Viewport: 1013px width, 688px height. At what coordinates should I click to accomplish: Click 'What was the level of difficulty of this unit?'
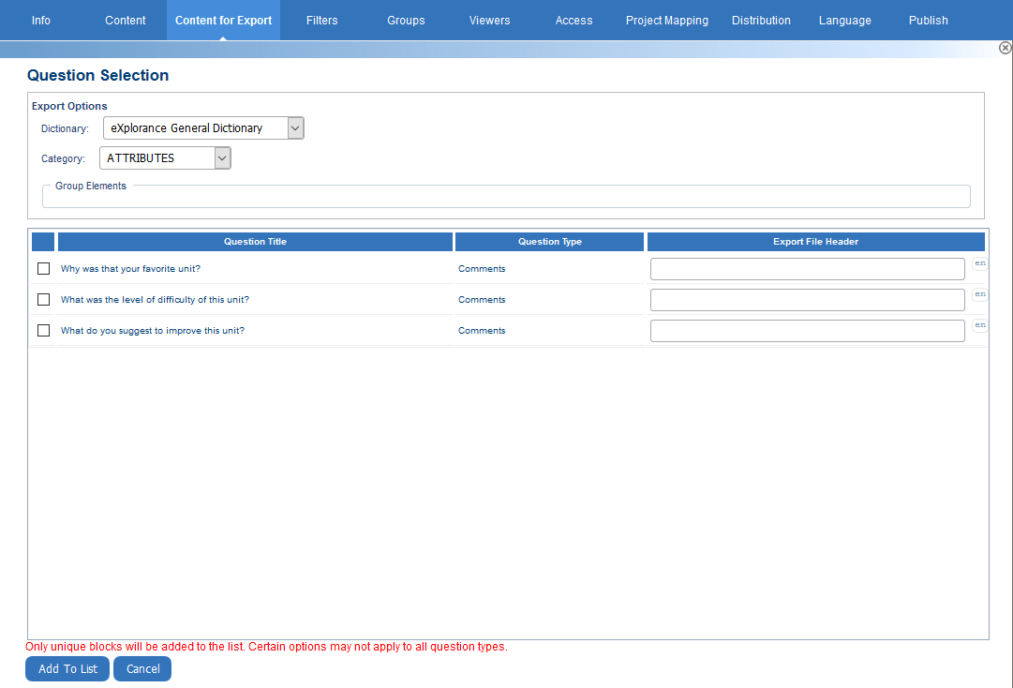(x=155, y=300)
